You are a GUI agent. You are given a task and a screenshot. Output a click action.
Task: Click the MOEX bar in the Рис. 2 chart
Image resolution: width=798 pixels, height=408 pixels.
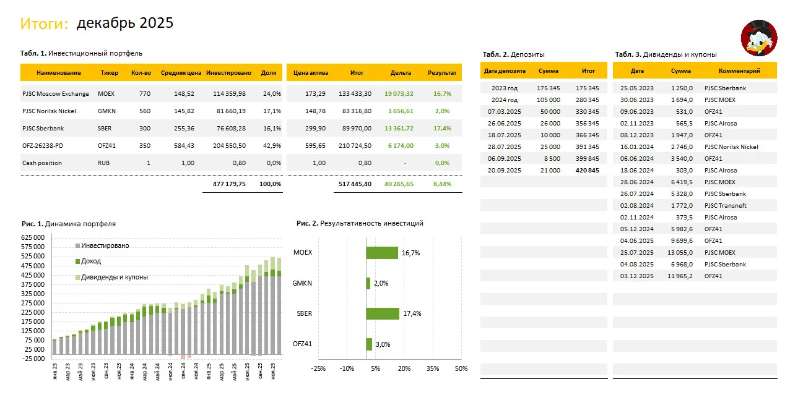pyautogui.click(x=382, y=253)
